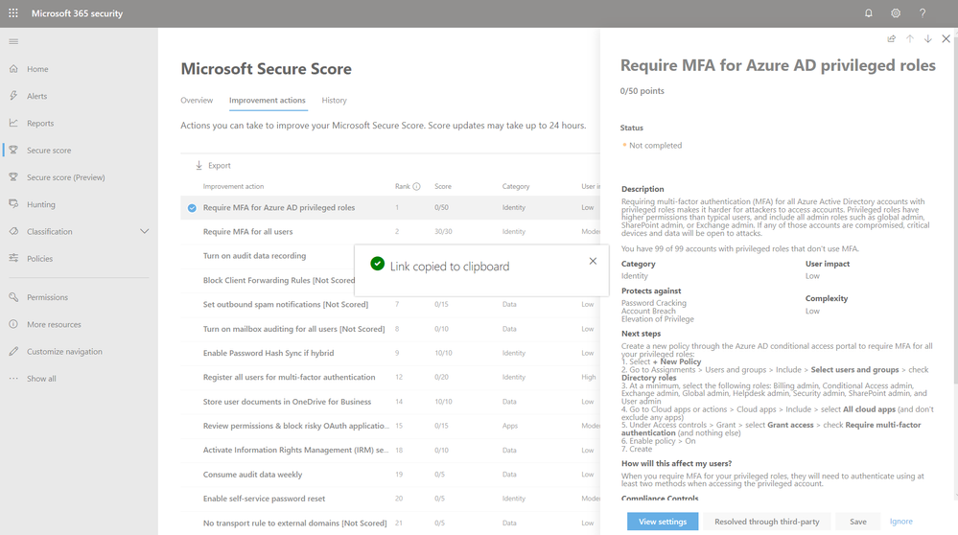Viewport: 958px width, 535px height.
Task: Sort by Category column header
Action: tap(516, 186)
